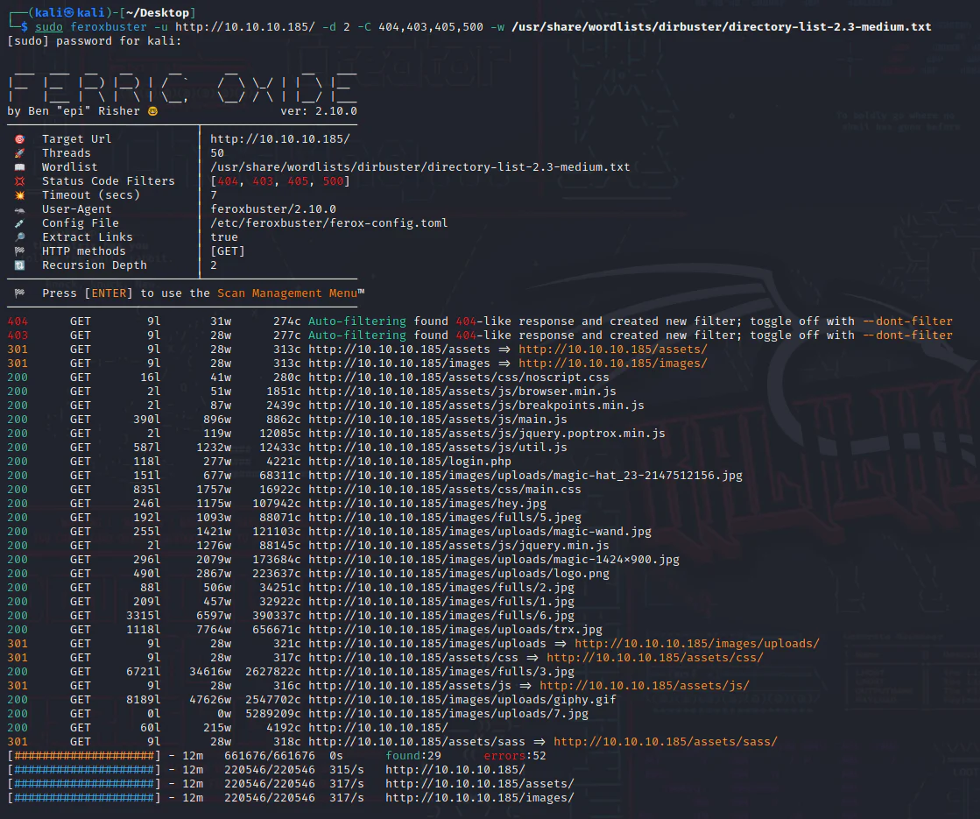Screen dimensions: 980x819
Task: Open the magic-hat_23-2147512156.jpg URL
Action: click(525, 475)
